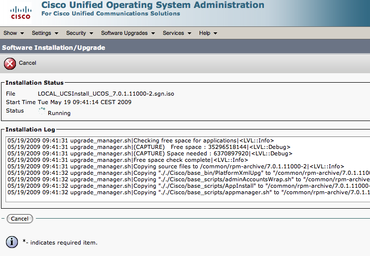Screen dimensions: 370x256
Task: Click the 'Free space check complete' log line
Action: click(x=127, y=160)
